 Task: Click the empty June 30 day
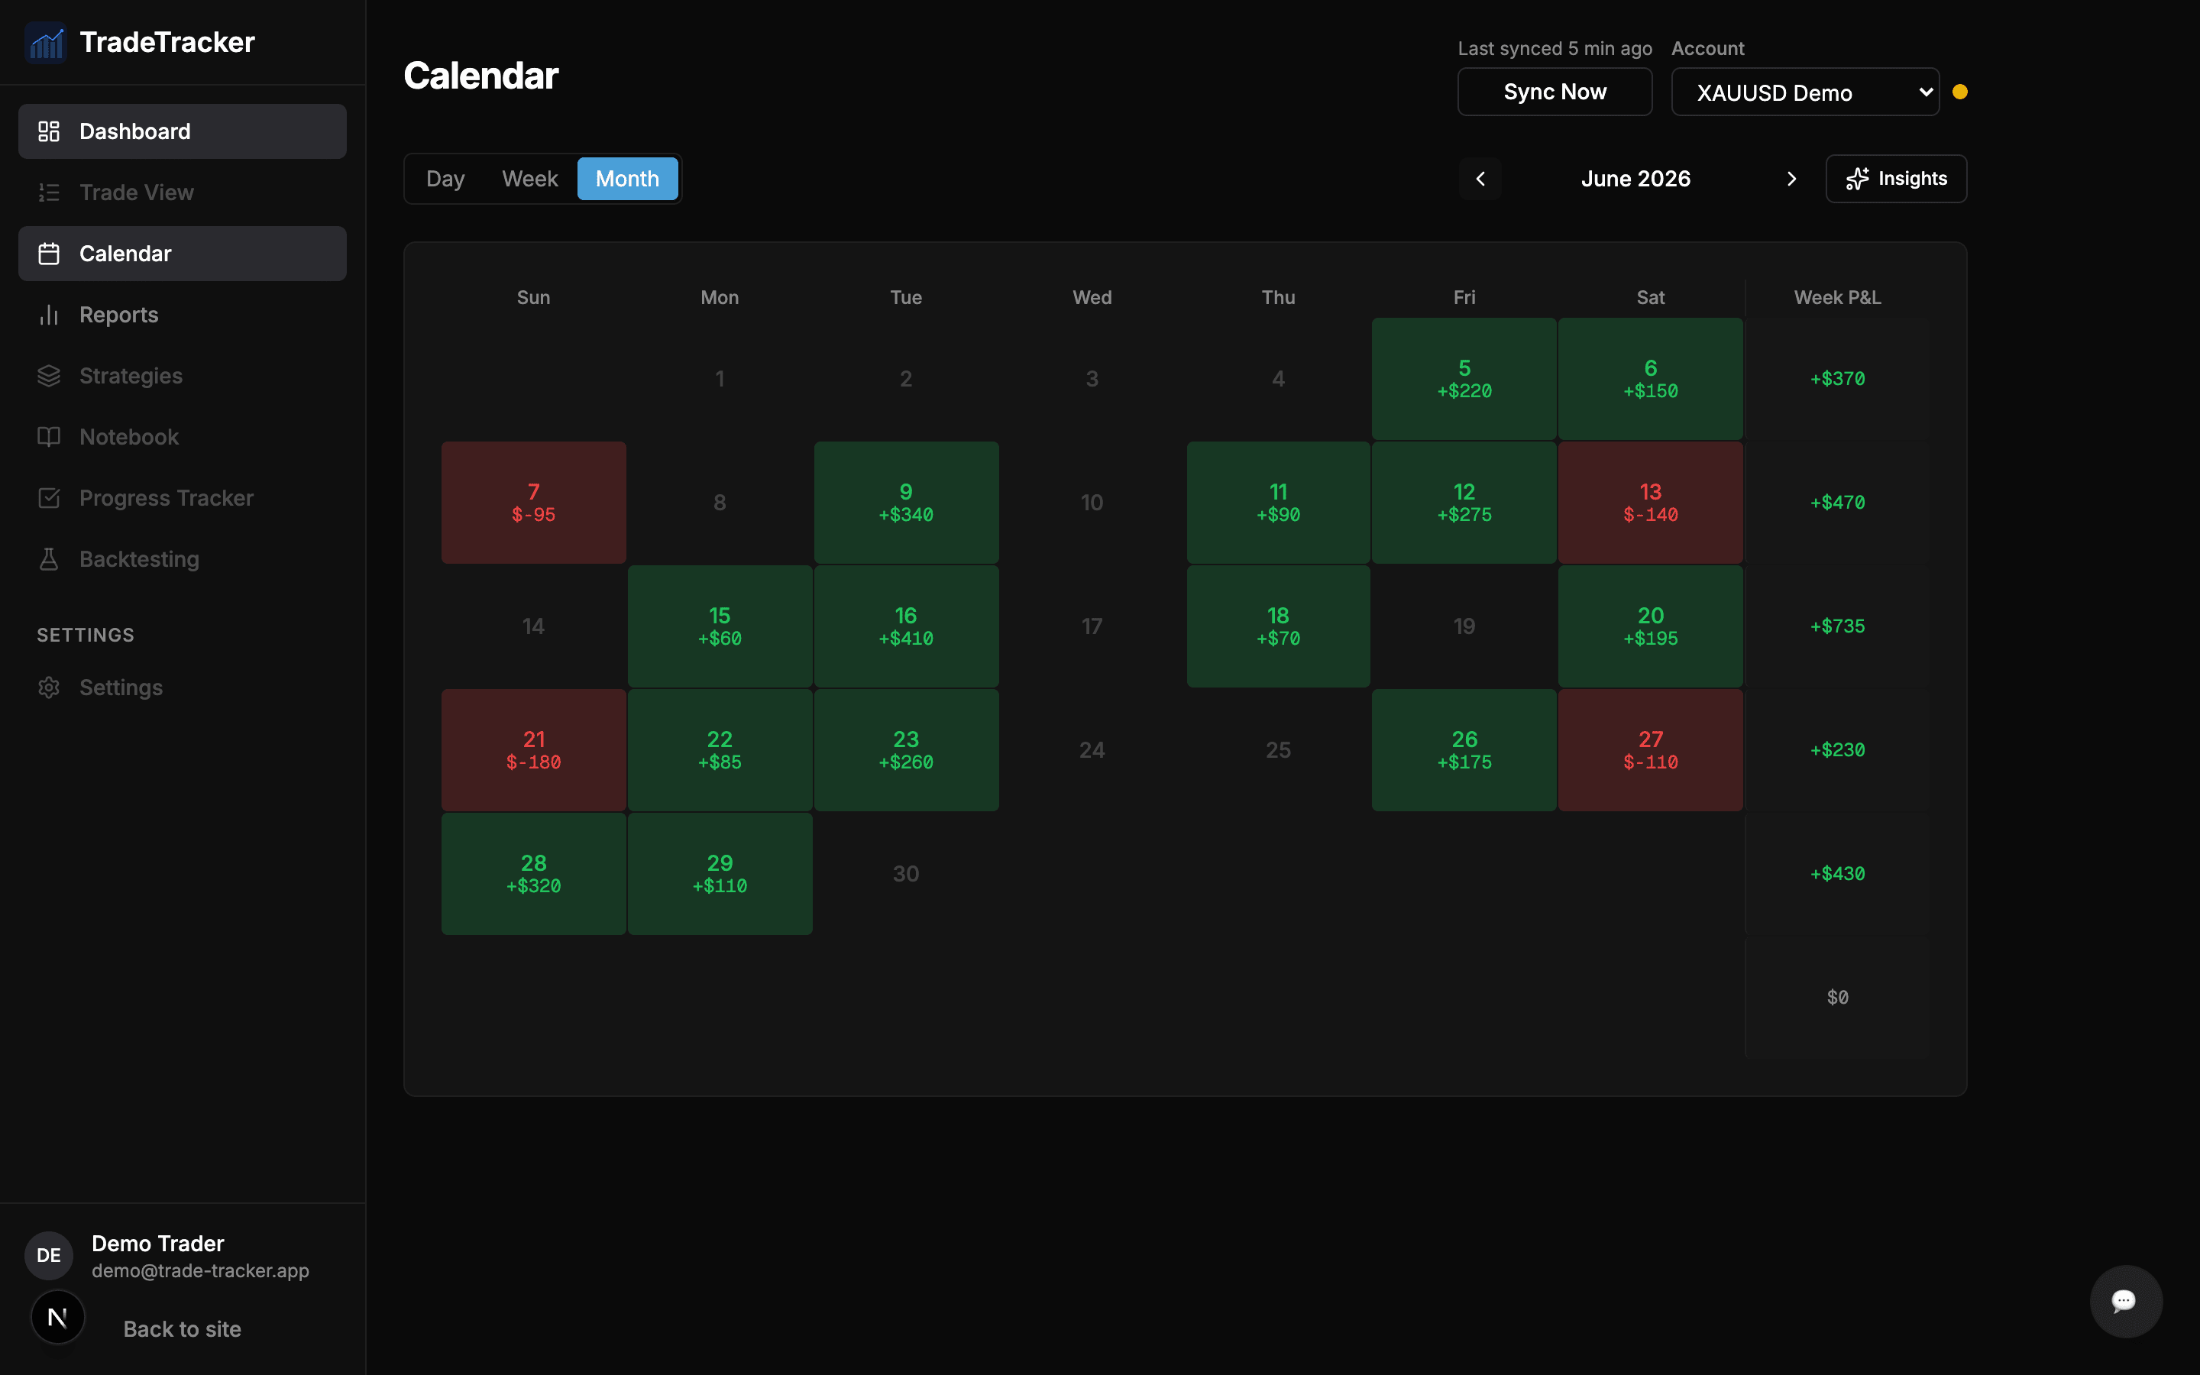click(x=907, y=874)
